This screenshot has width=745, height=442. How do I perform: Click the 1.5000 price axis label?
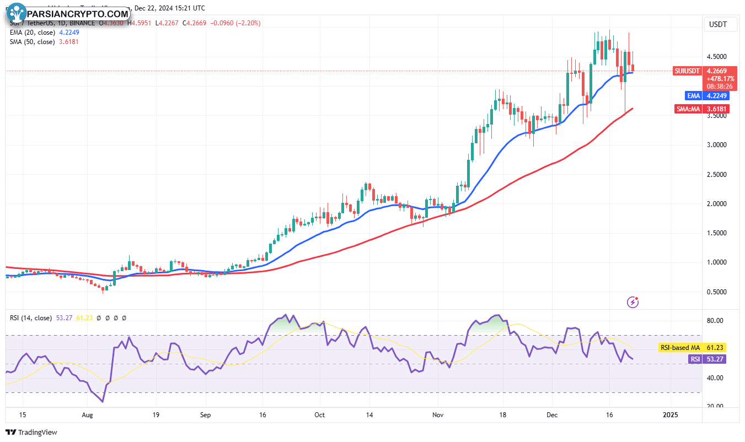[718, 233]
